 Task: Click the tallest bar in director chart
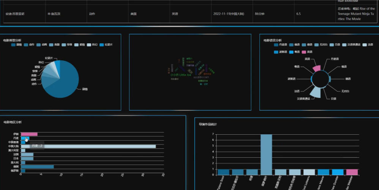[x=266, y=154]
